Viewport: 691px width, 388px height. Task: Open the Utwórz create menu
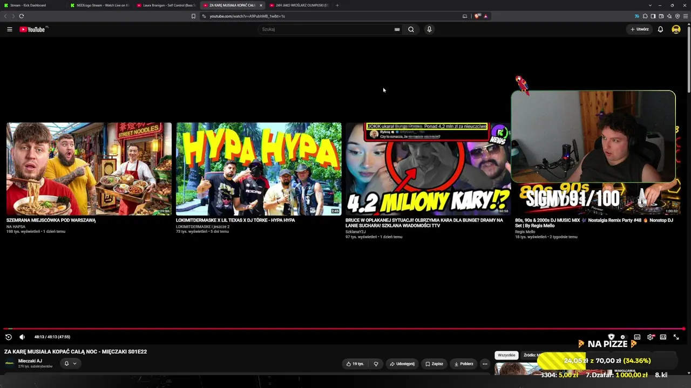[640, 29]
